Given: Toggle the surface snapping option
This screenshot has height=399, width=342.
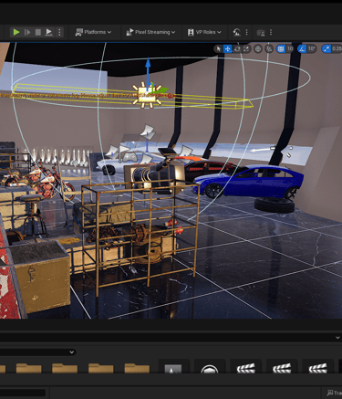Looking at the screenshot, I should pyautogui.click(x=269, y=48).
